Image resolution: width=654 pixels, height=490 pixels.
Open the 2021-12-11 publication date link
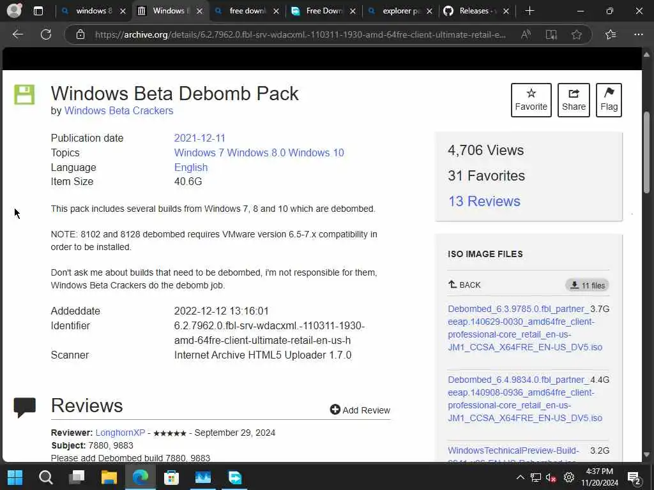(x=199, y=138)
